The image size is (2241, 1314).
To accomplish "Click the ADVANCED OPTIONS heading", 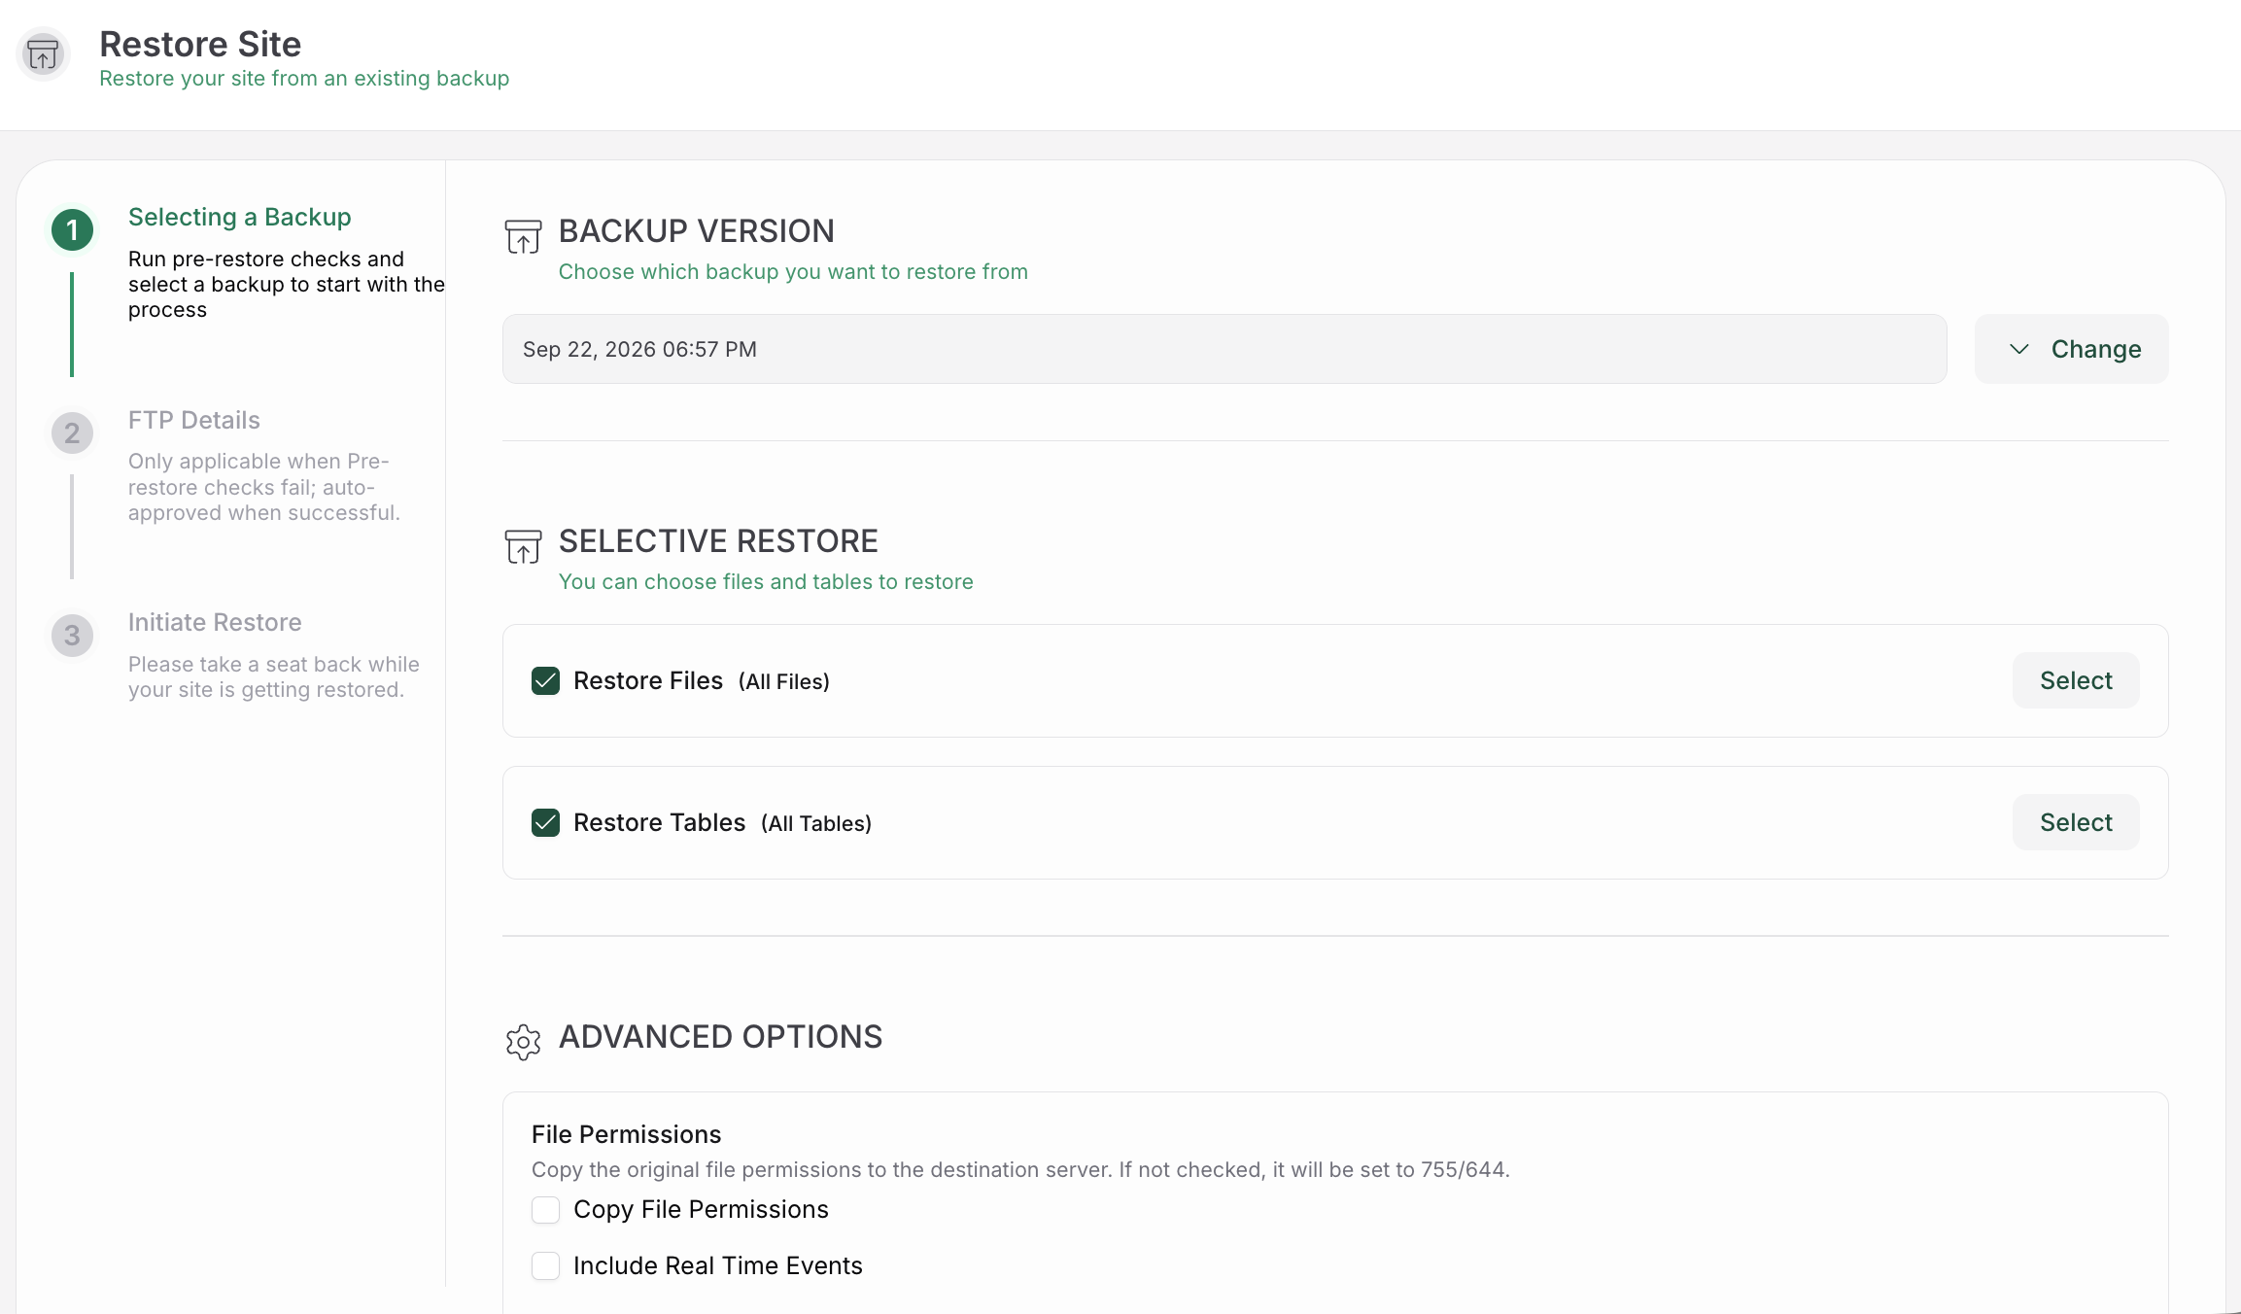I will [x=720, y=1037].
